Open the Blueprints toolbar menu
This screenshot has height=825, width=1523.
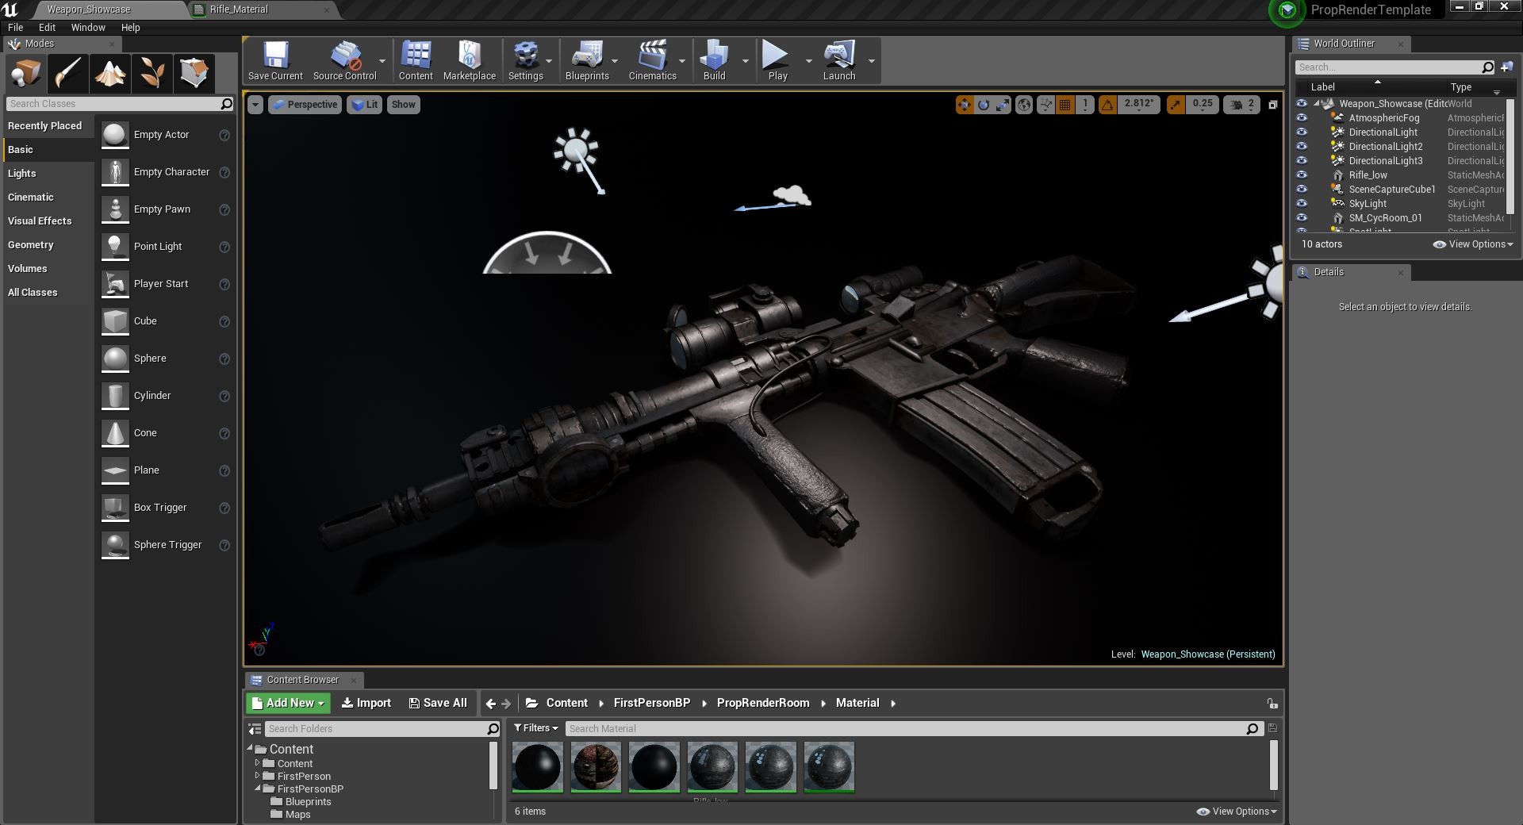587,60
